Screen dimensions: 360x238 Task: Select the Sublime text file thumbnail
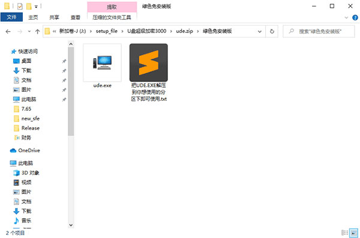point(149,63)
